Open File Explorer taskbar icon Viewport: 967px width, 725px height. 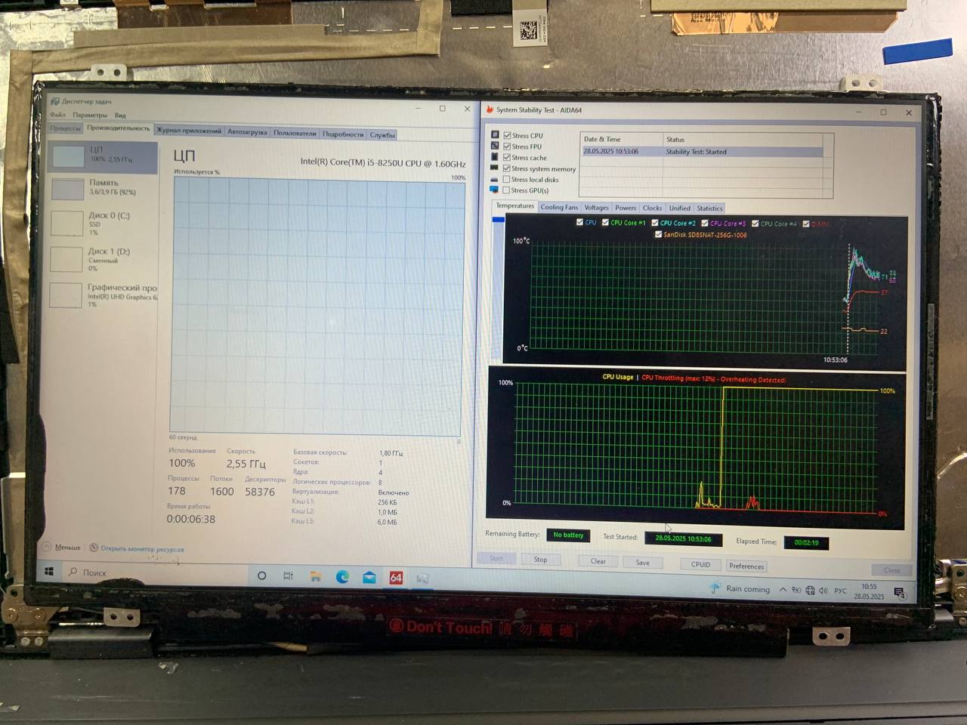(315, 576)
